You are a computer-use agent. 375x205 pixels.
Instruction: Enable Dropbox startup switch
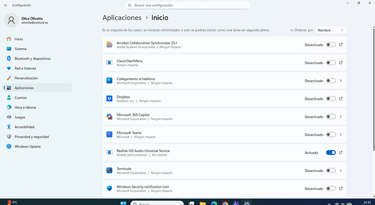pos(331,99)
